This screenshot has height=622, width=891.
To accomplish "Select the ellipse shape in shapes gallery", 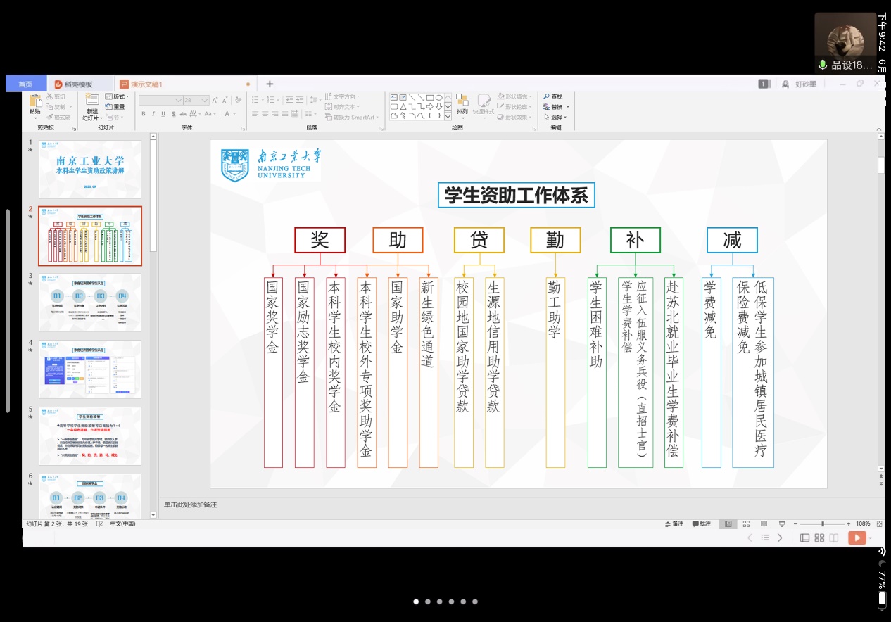I will [x=438, y=97].
